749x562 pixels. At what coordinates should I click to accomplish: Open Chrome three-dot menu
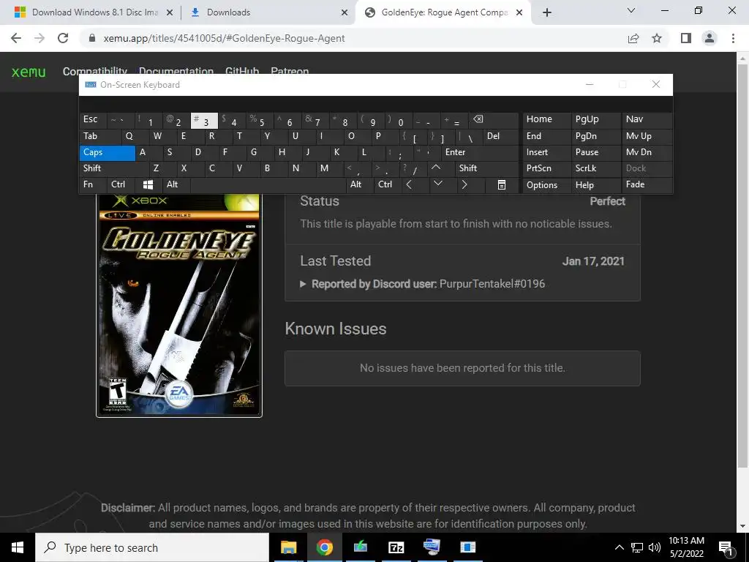pyautogui.click(x=733, y=38)
